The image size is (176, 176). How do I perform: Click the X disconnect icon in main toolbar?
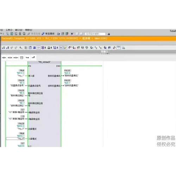tap(72, 34)
